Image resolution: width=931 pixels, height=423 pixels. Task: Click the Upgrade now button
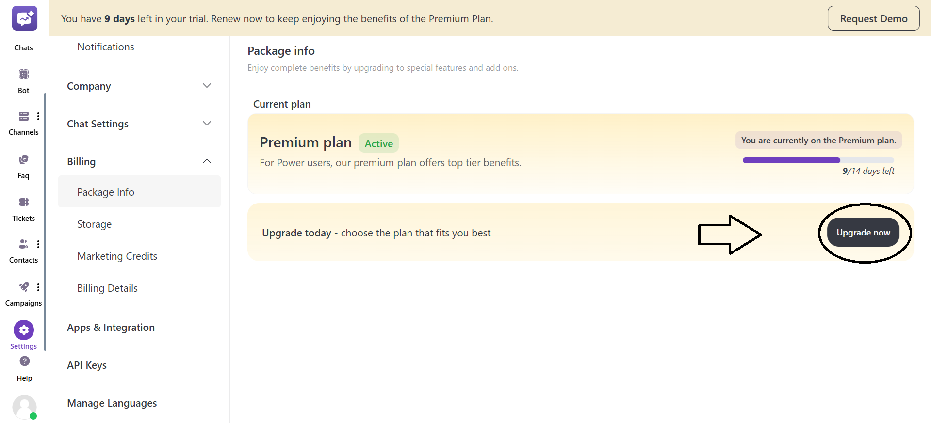coord(863,232)
